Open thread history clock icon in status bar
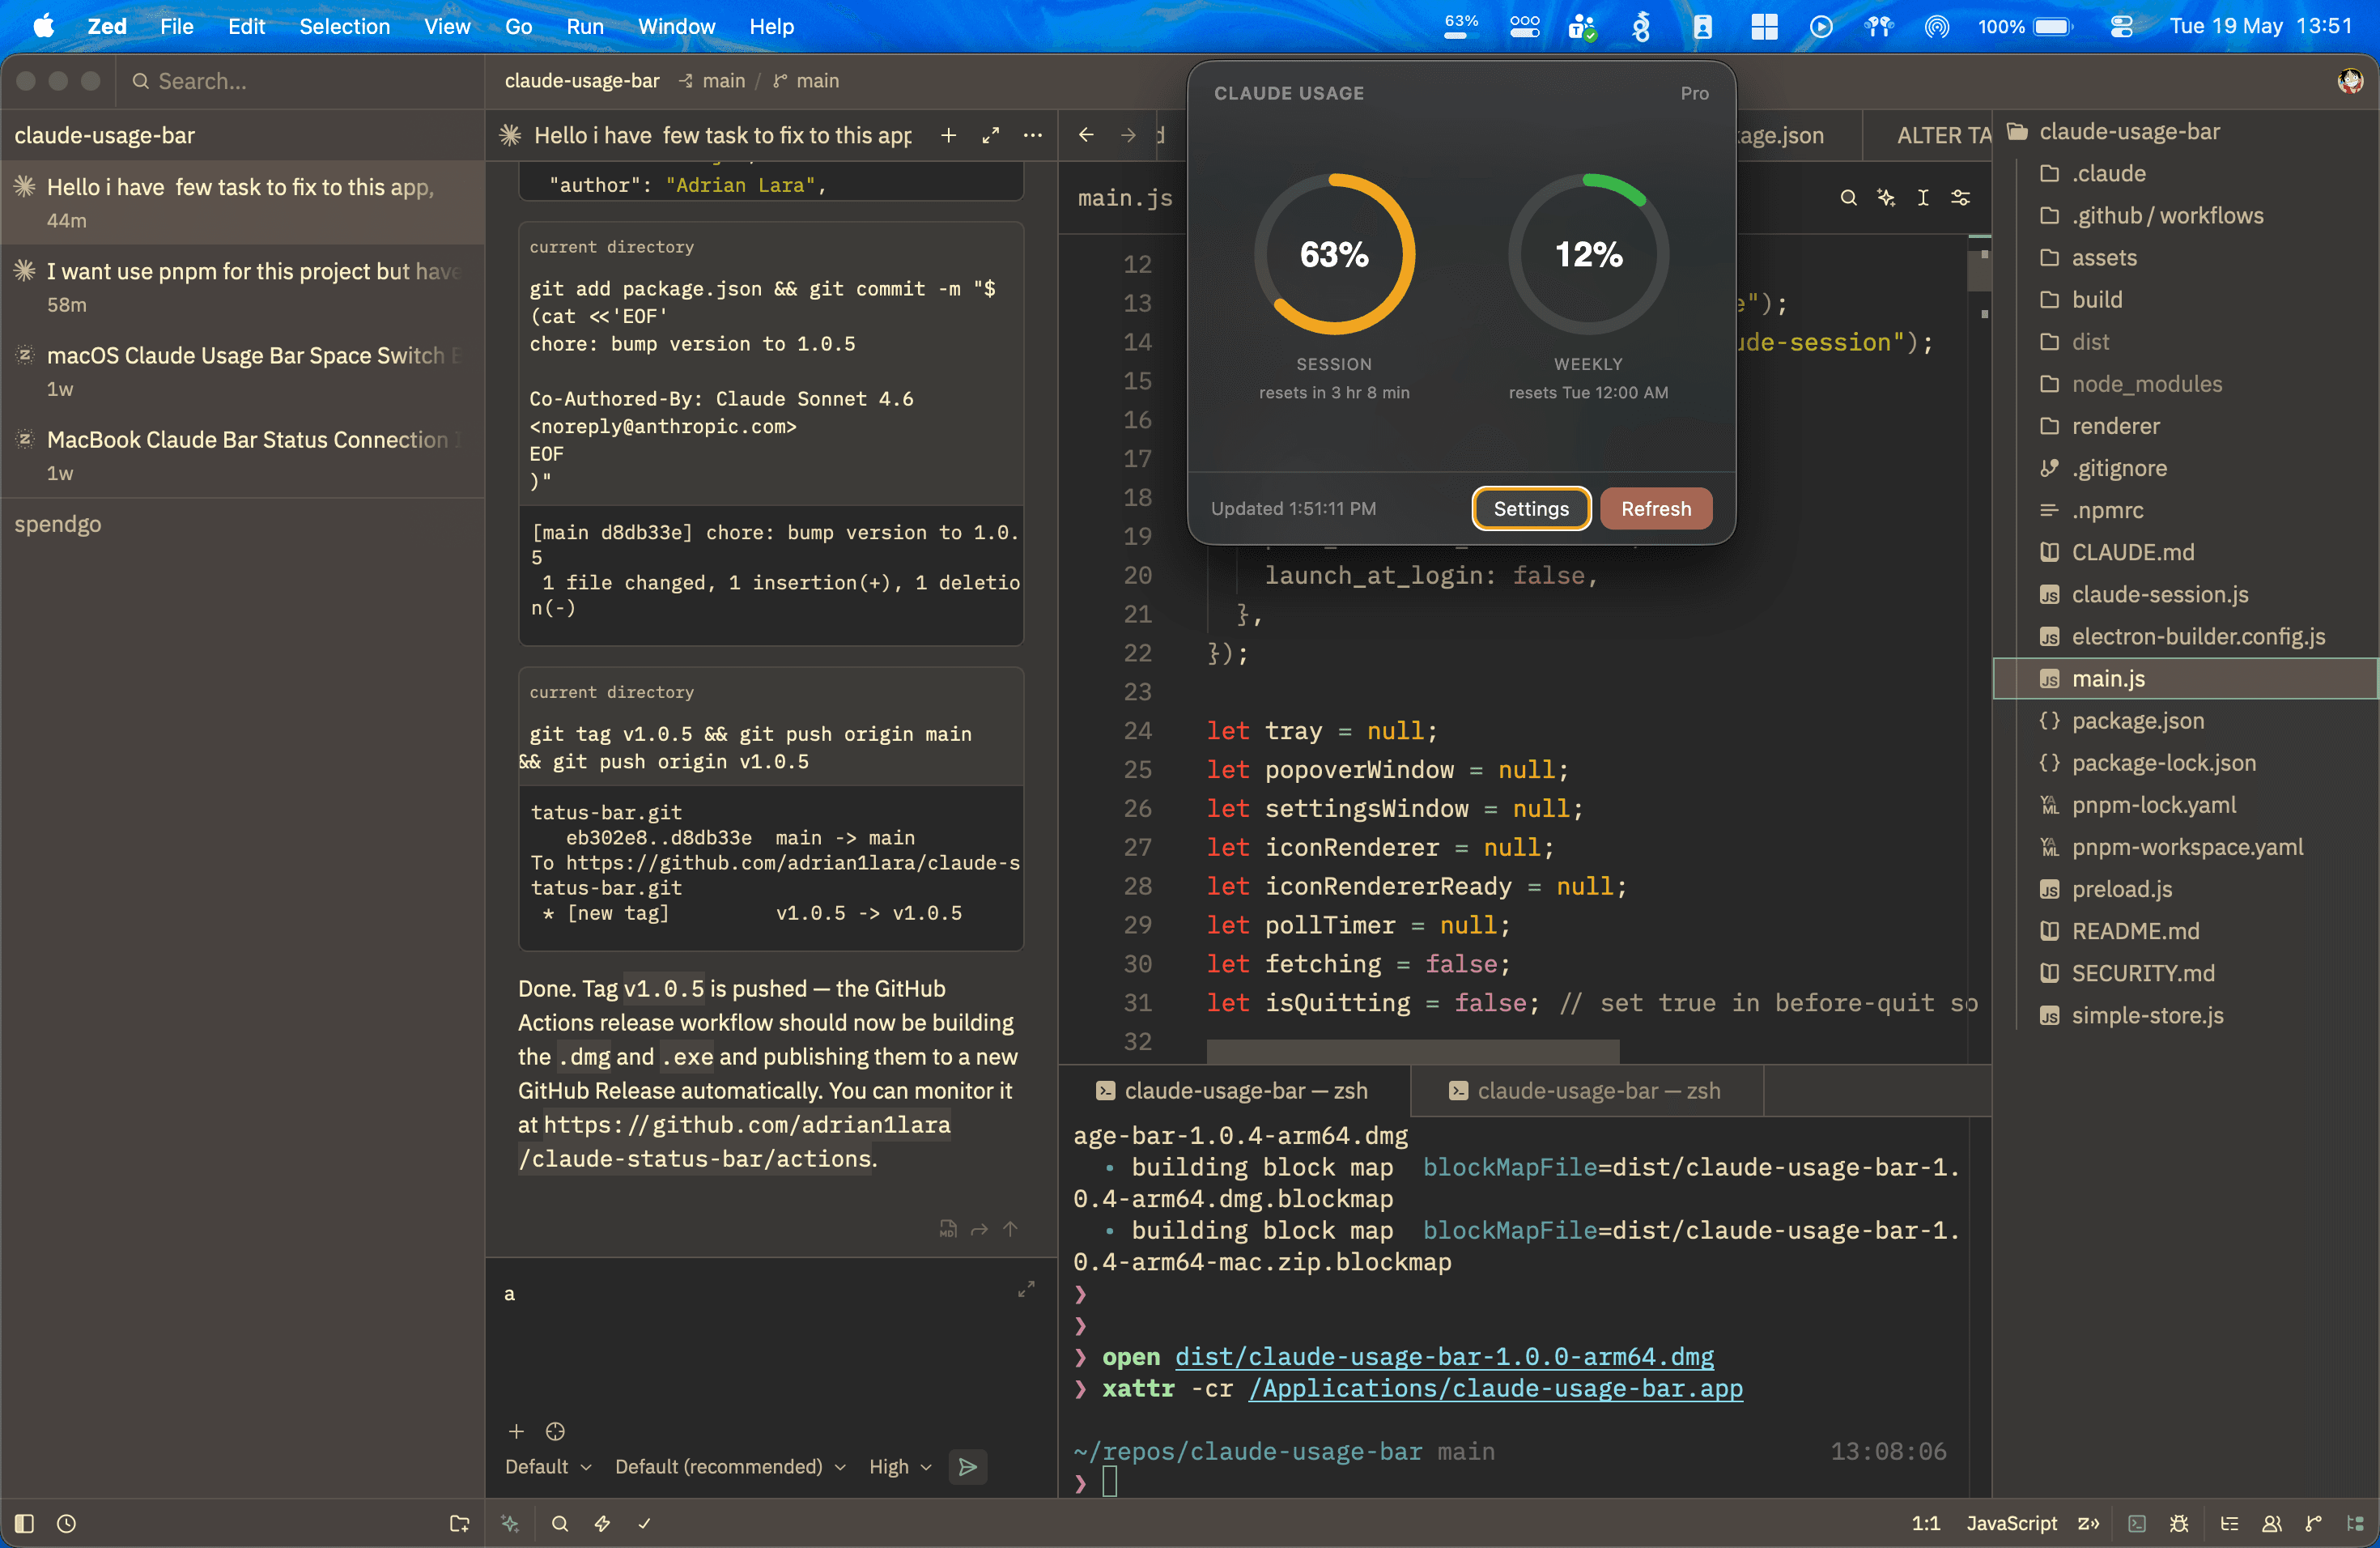This screenshot has height=1548, width=2380. pos(66,1523)
